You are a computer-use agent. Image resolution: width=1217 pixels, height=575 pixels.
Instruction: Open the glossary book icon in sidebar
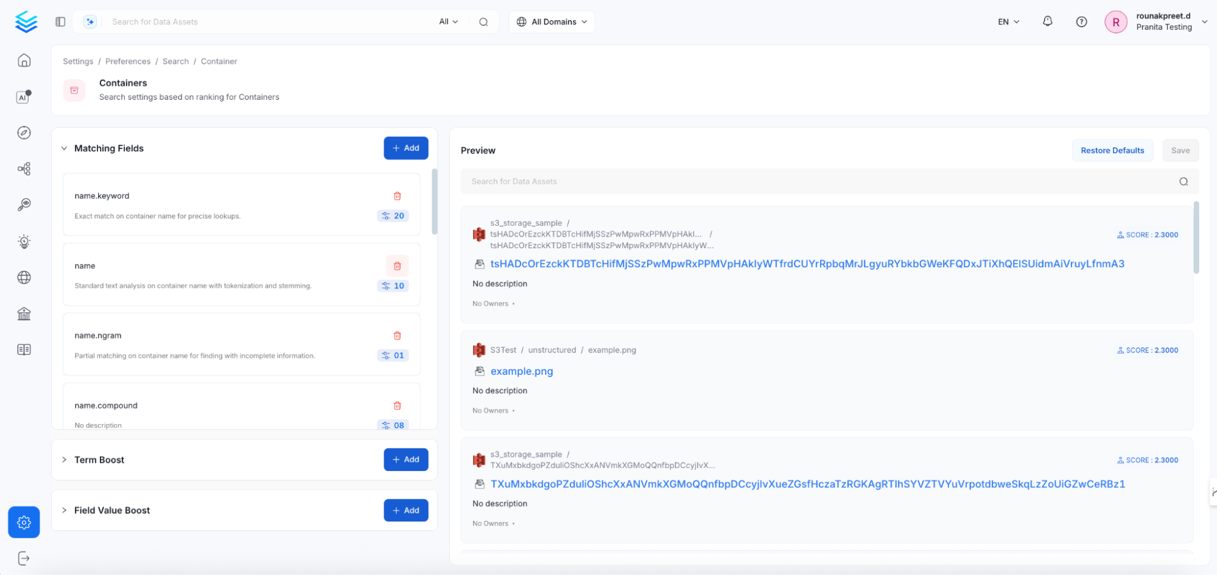pyautogui.click(x=23, y=349)
